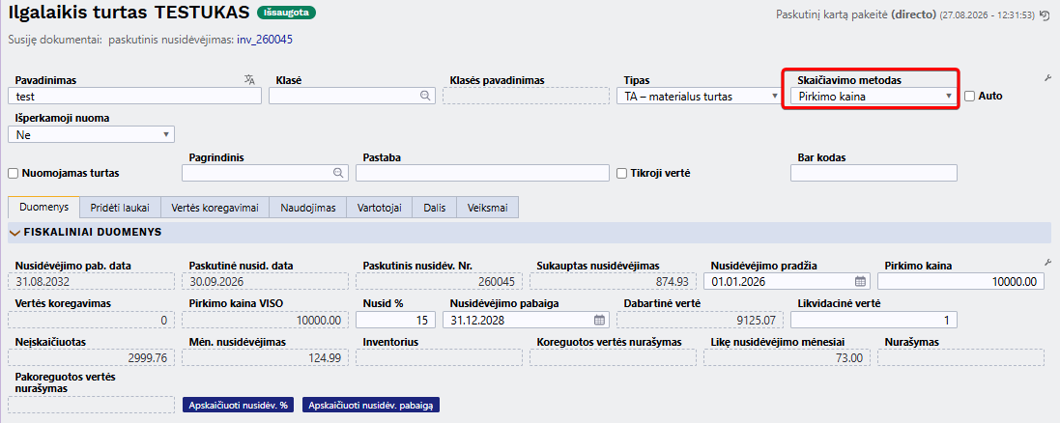Open the Pagrindinis search magnifier icon
Screen dimensions: 1060x423
click(x=338, y=173)
